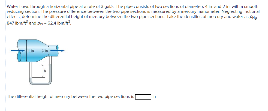The image size is (268, 111).
Task: Click the "h" label in the manometer
Action: point(45,71)
